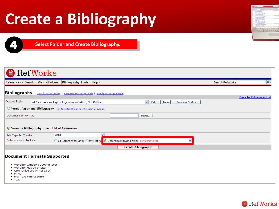The width and height of the screenshot is (279, 209).
Task: Click the 'Text' item in supported formats list
Action: [17, 180]
